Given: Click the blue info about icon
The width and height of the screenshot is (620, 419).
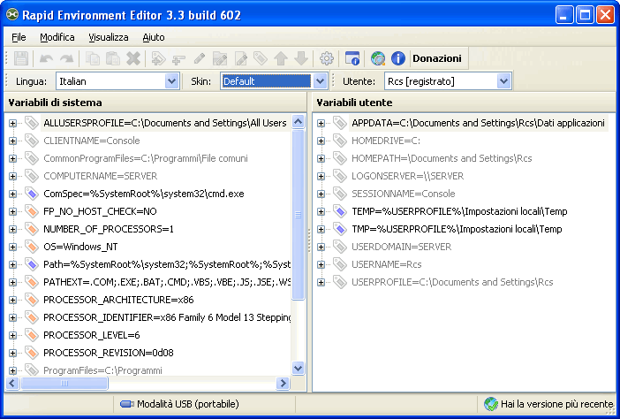Looking at the screenshot, I should pos(398,58).
